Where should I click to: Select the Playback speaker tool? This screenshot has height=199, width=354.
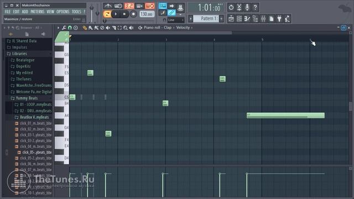(131, 28)
